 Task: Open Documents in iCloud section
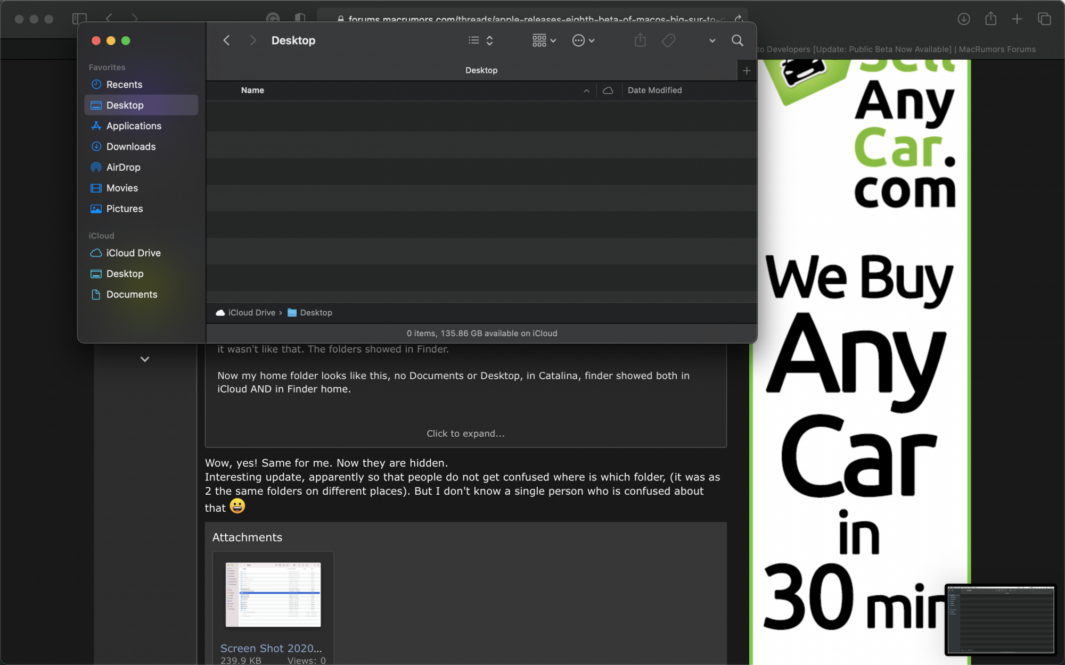(141, 295)
